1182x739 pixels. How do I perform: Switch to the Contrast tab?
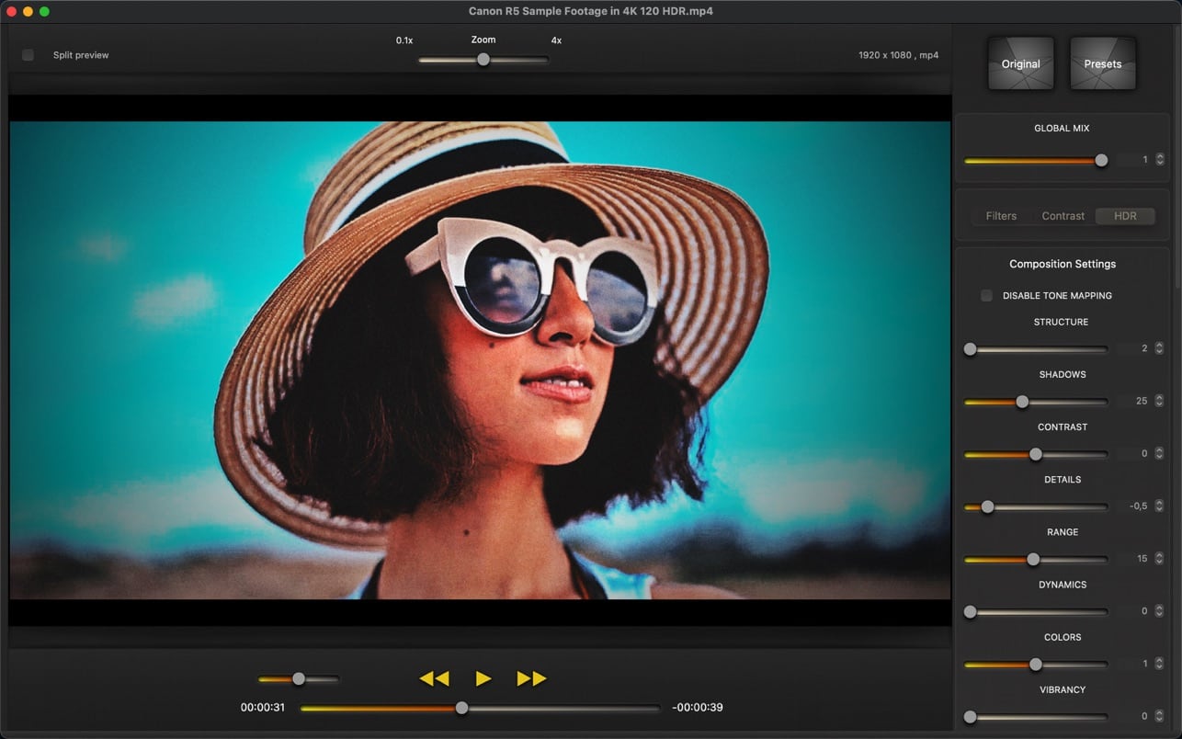[x=1063, y=216]
